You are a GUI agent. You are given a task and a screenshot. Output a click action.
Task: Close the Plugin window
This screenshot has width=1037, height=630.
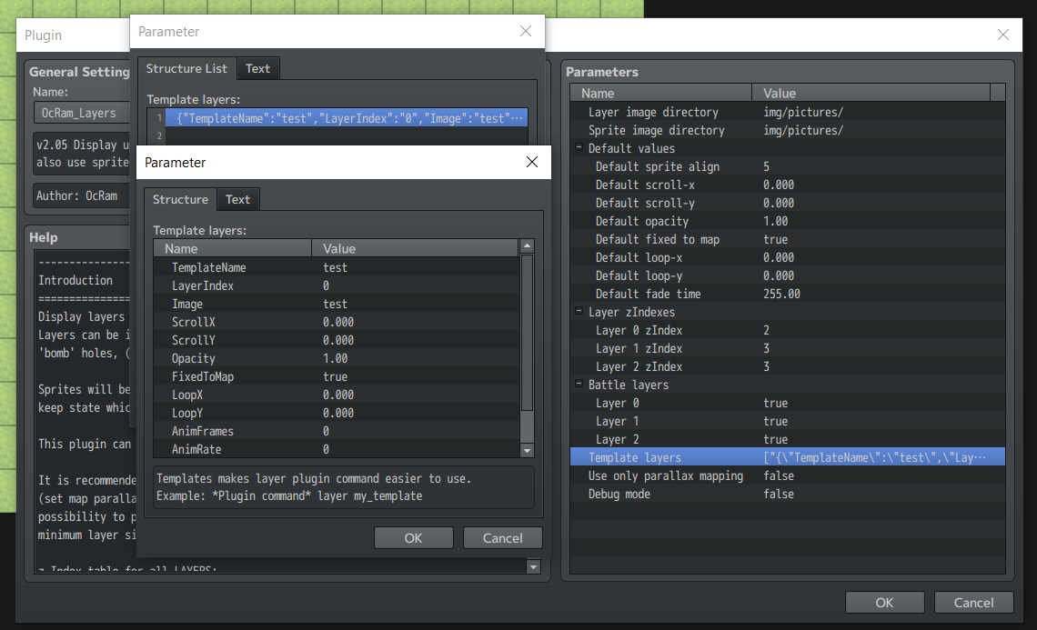tap(1003, 35)
